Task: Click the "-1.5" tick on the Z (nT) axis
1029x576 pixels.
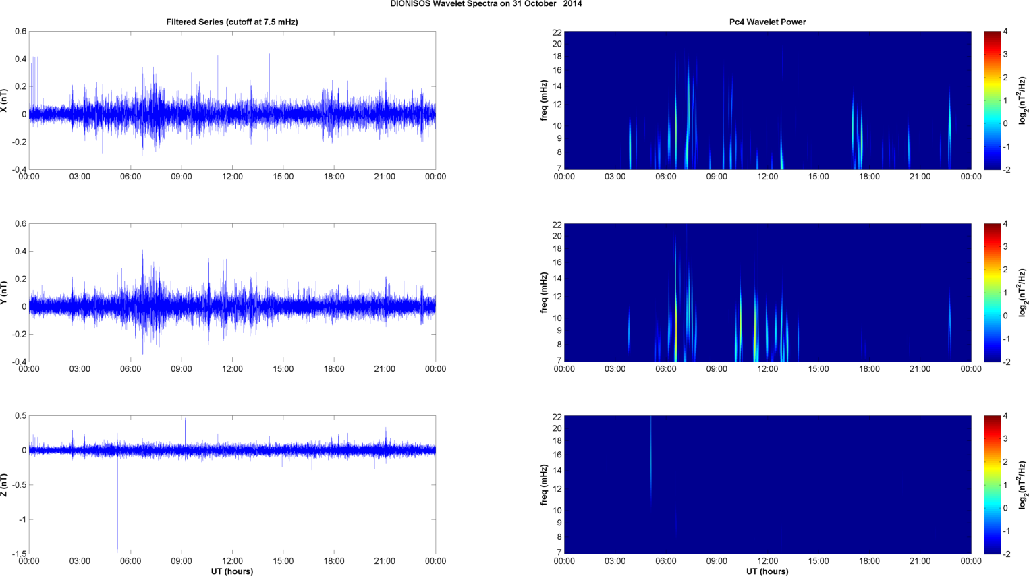Action: point(18,554)
